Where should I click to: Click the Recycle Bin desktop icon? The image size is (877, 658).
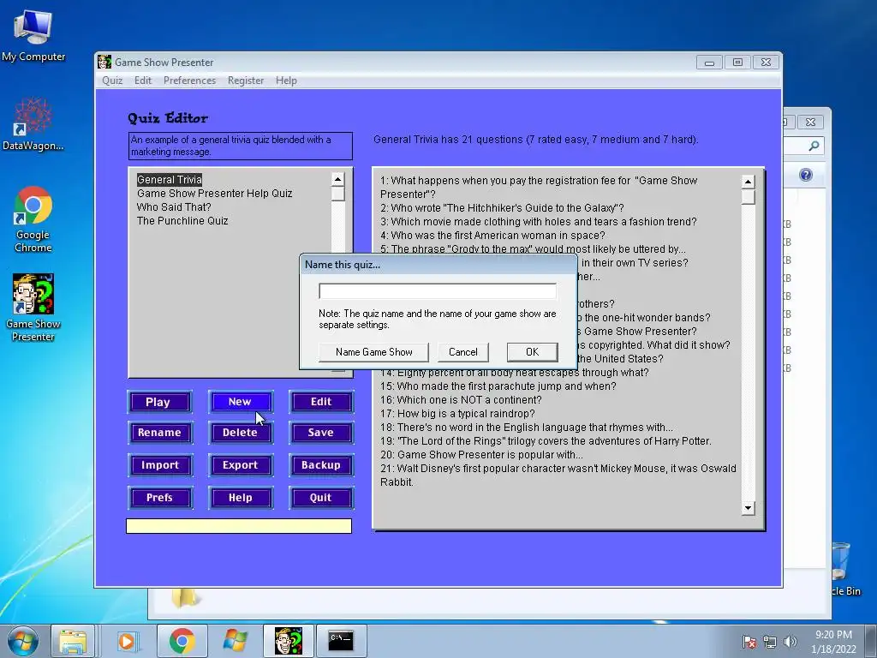tap(844, 568)
